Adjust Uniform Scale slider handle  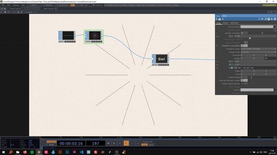[x=251, y=77]
